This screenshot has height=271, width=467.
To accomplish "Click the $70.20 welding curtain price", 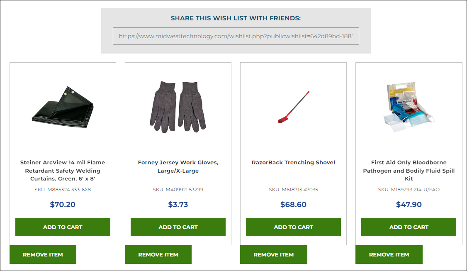I will [63, 204].
